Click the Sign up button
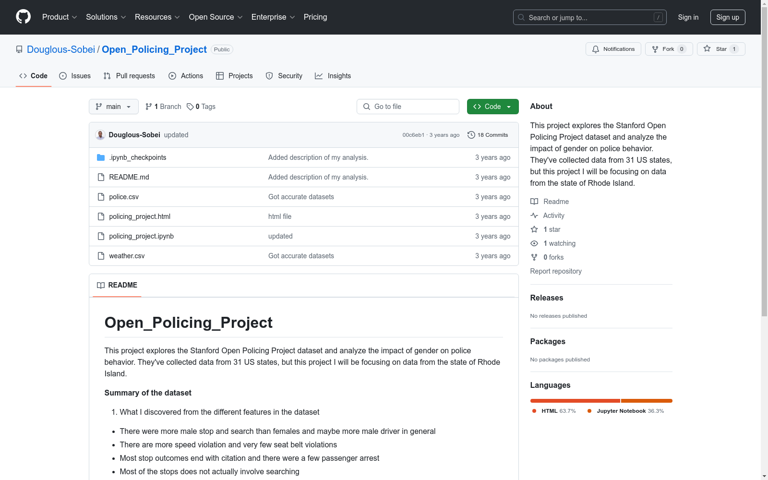Image resolution: width=768 pixels, height=480 pixels. (x=728, y=17)
